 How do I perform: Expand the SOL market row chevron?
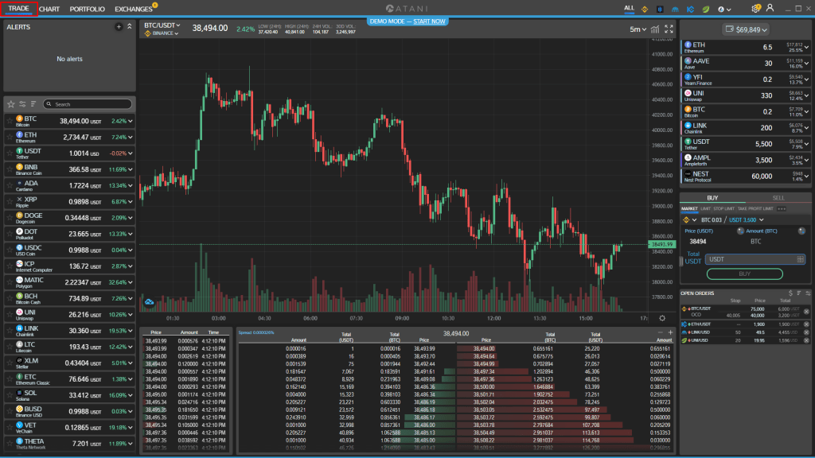tap(131, 395)
